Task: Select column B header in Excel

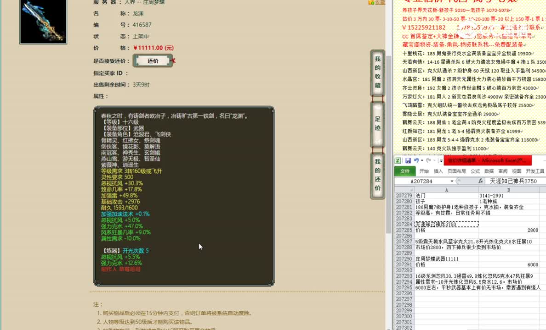Action: tap(509, 190)
